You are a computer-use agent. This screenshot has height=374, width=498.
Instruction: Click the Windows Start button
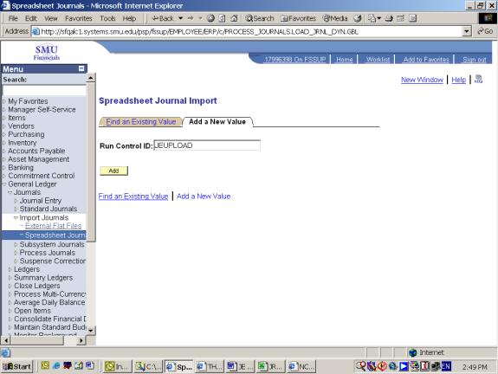pyautogui.click(x=17, y=366)
